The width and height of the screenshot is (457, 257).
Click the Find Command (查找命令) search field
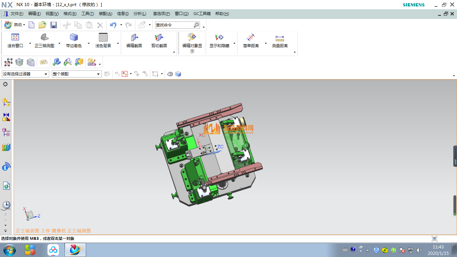click(x=174, y=25)
